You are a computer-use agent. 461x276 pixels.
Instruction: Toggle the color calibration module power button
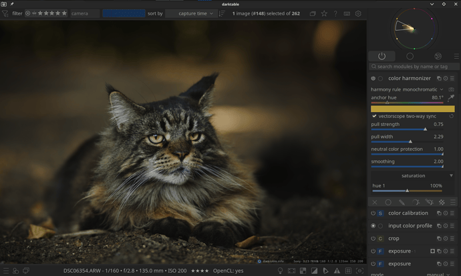tap(373, 213)
